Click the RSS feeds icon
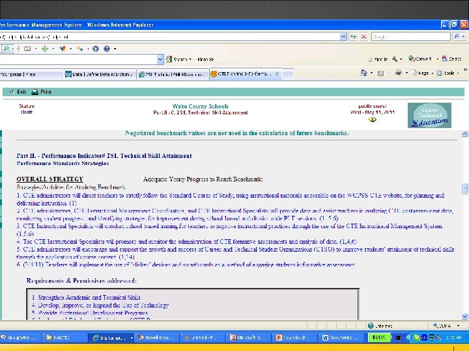Image resolution: width=469 pixels, height=351 pixels. click(380, 73)
